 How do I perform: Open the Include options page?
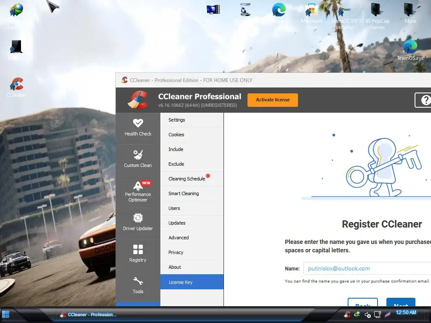coord(192,149)
